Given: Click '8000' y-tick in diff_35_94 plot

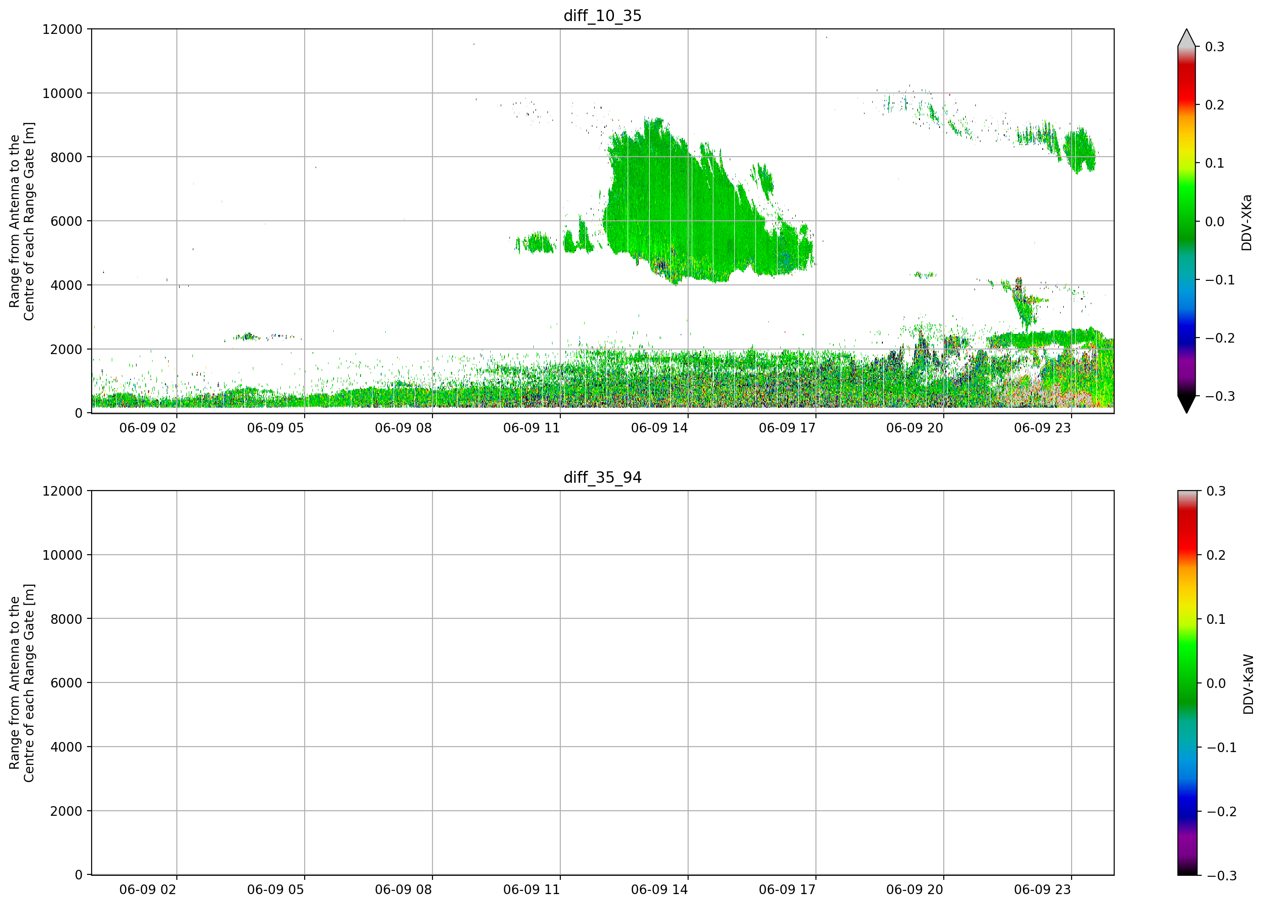Looking at the screenshot, I should coord(66,619).
